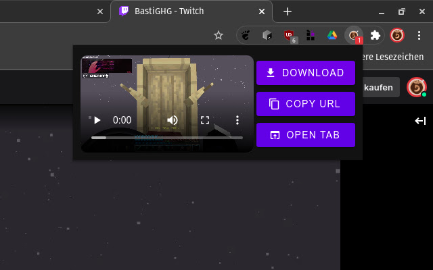Viewport: 433px width, 270px height.
Task: Mute the video preview volume
Action: 173,120
